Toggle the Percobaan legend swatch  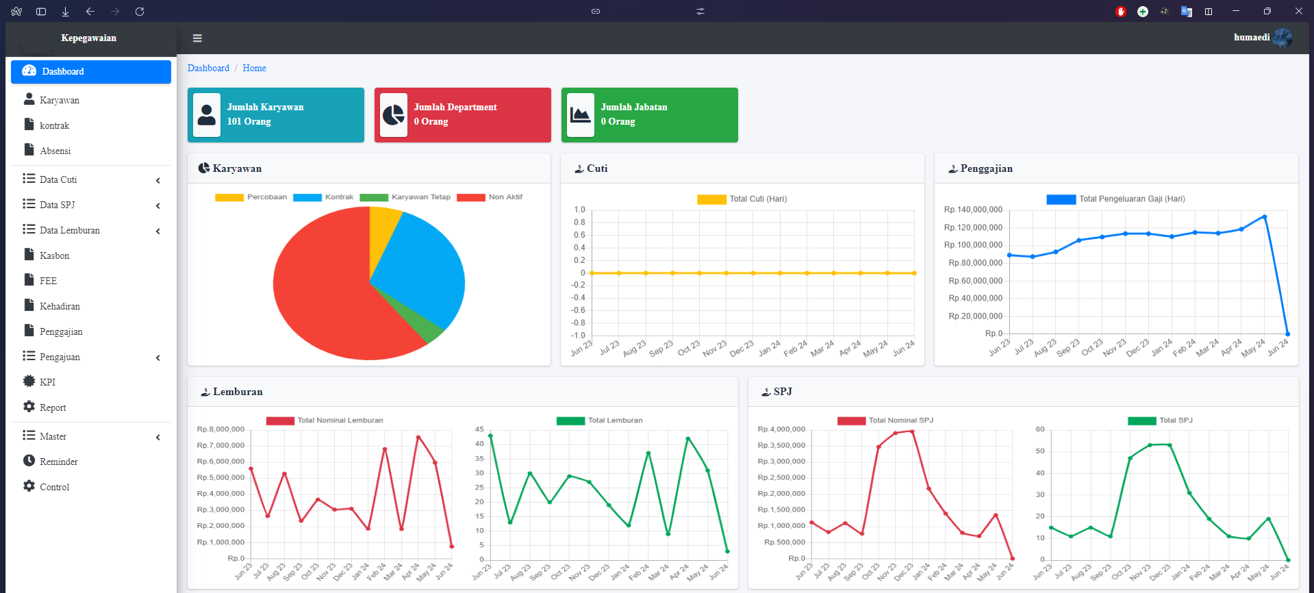(x=229, y=197)
